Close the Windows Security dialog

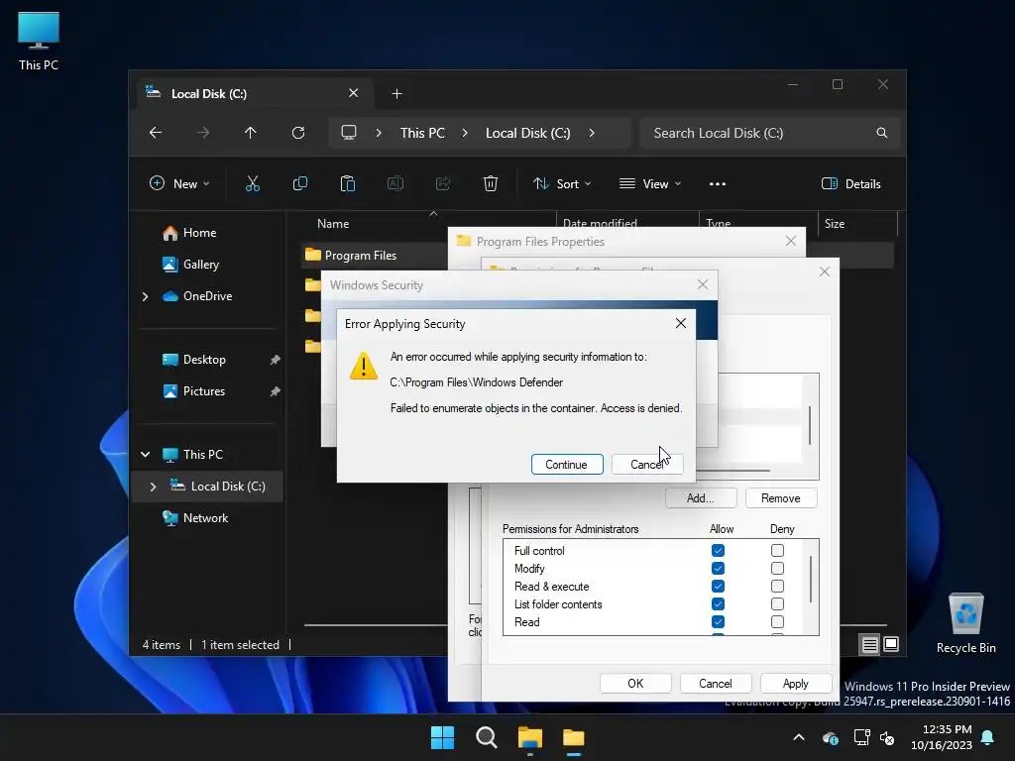click(703, 284)
